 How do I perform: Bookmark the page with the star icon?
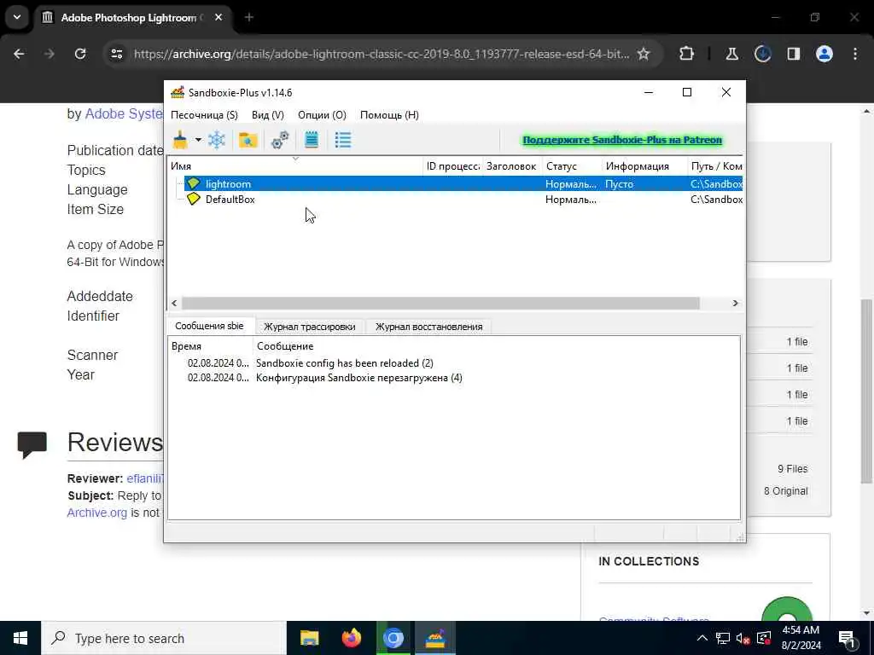(x=644, y=54)
